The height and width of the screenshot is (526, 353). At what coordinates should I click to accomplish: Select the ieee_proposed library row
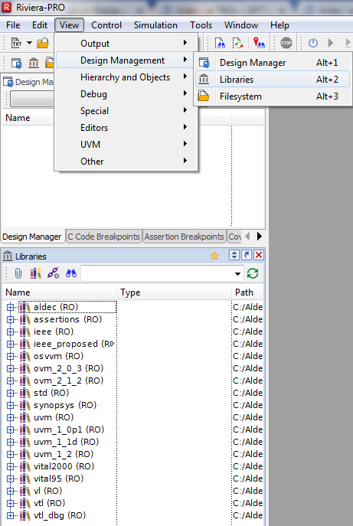pos(67,344)
